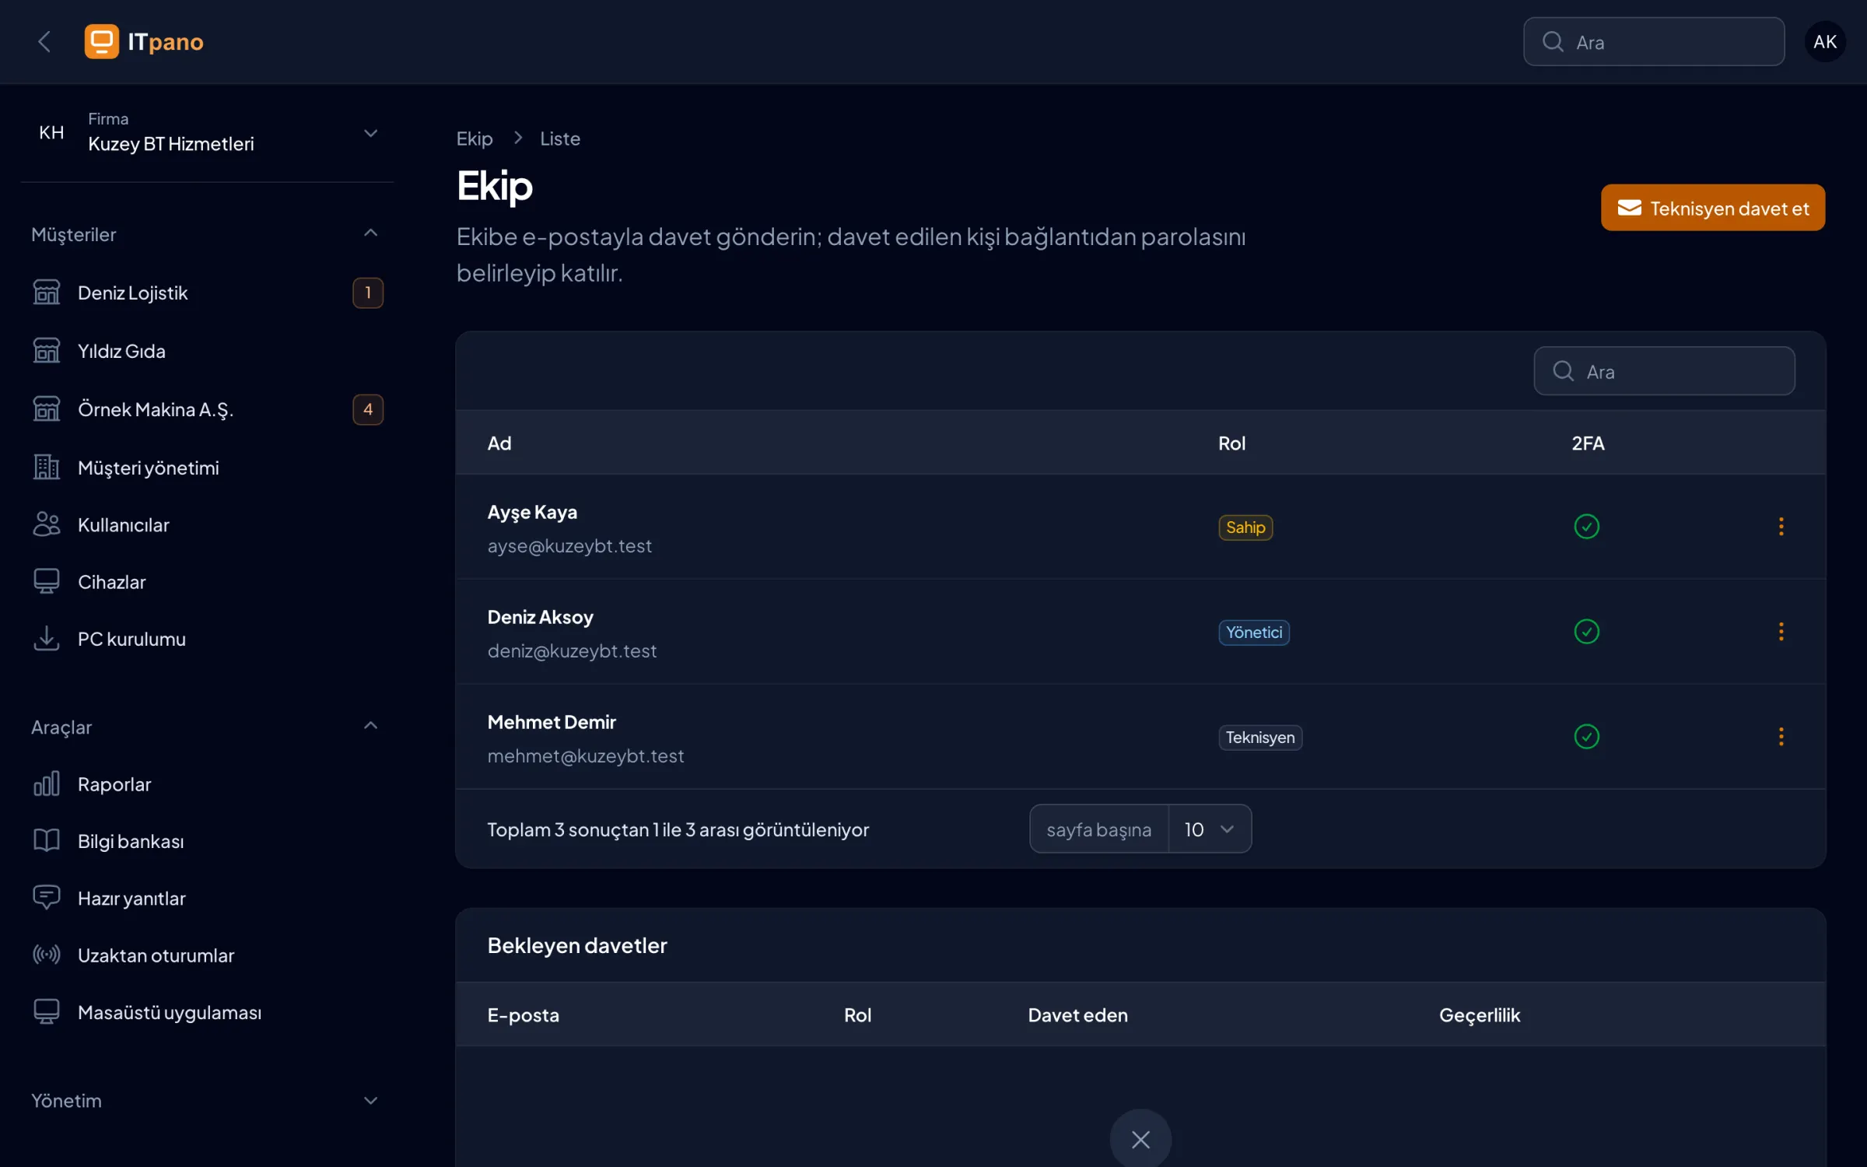Open the AK user avatar menu
Viewport: 1867px width, 1167px height.
click(1824, 42)
